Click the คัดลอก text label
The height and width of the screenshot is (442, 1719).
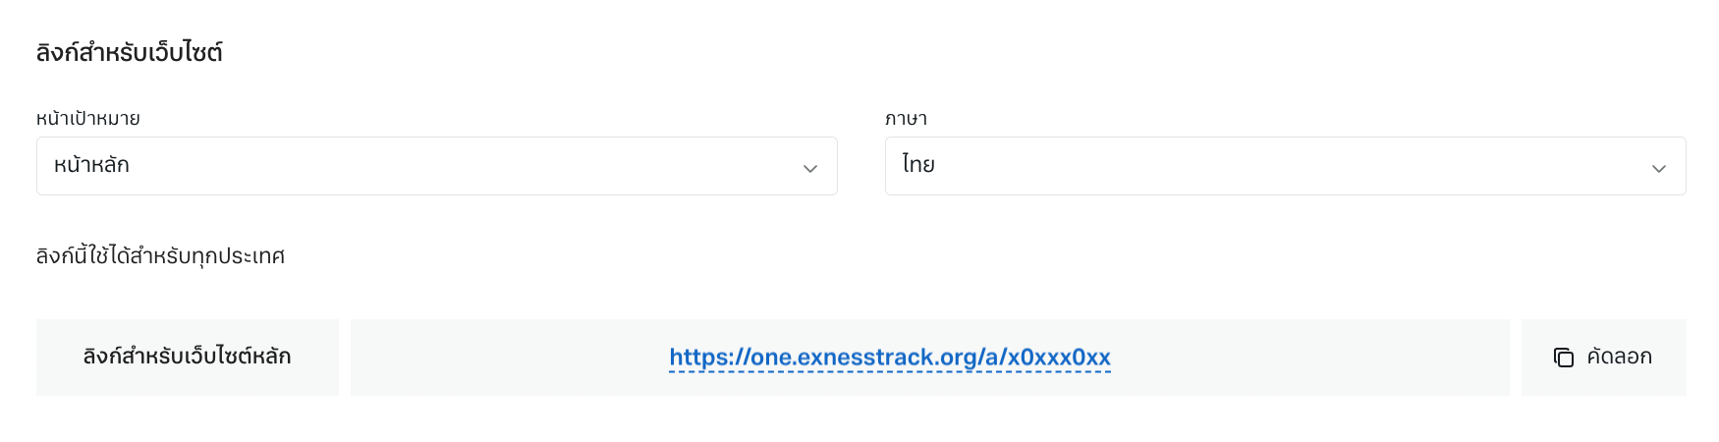click(x=1619, y=358)
